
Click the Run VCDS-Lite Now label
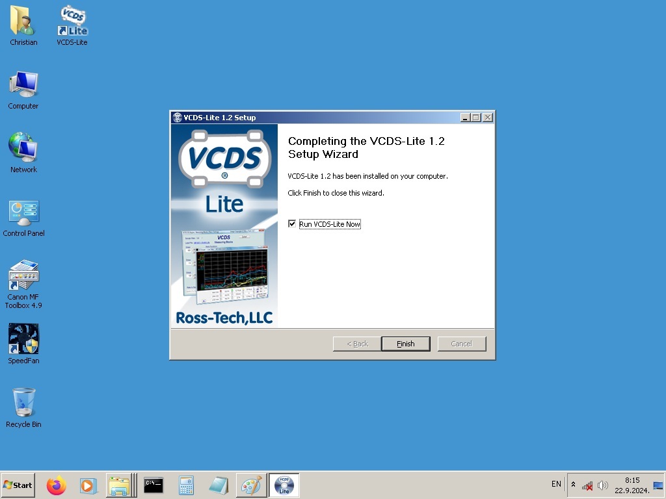pyautogui.click(x=330, y=224)
